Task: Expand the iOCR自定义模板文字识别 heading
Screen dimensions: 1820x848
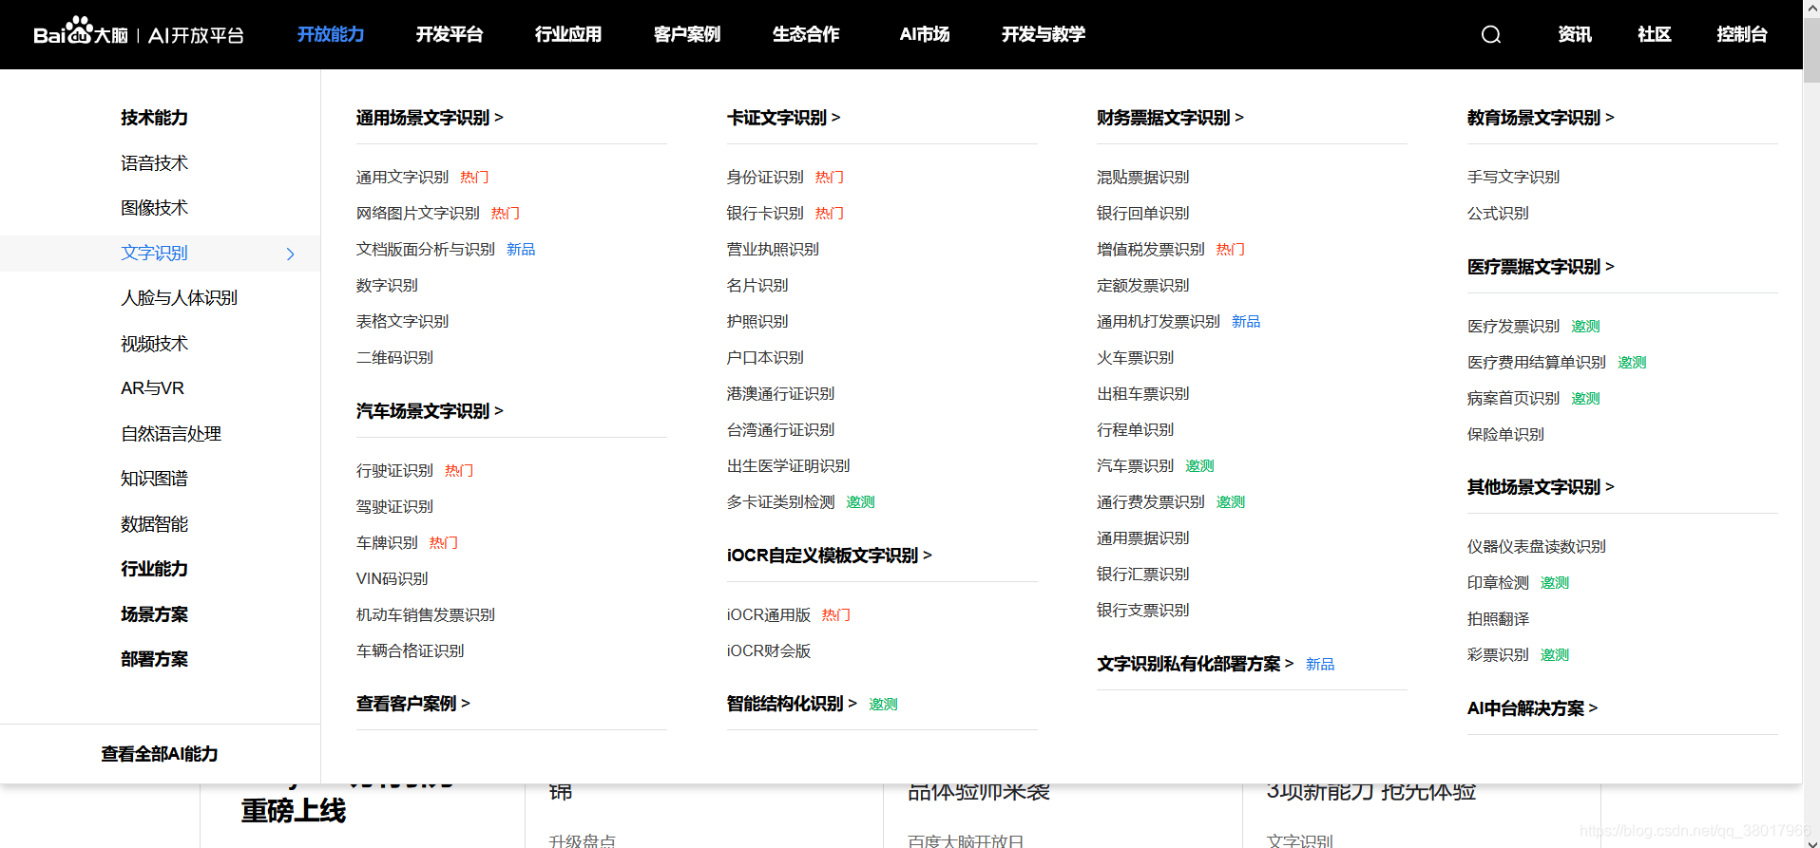Action: click(829, 556)
